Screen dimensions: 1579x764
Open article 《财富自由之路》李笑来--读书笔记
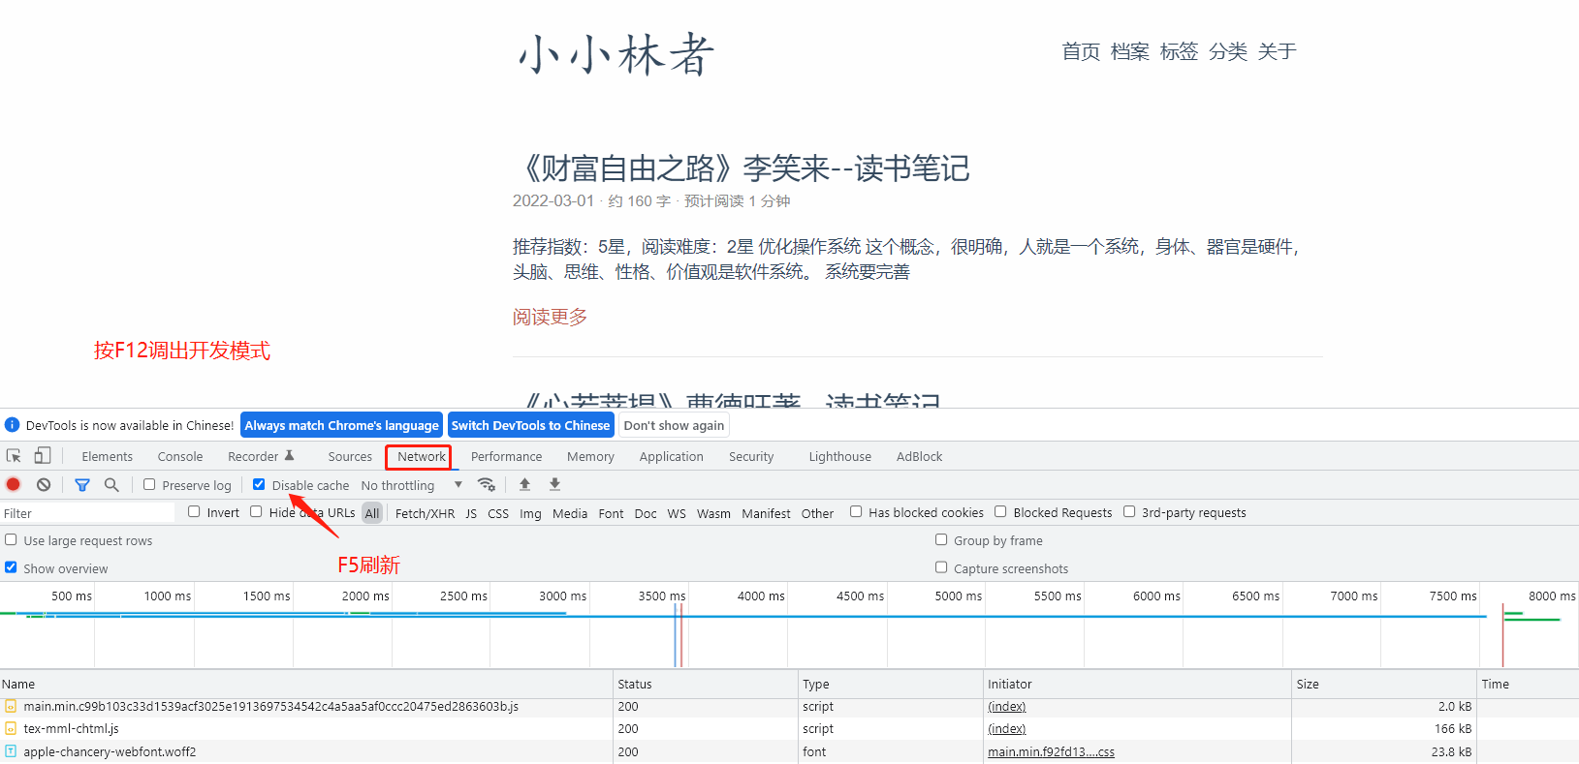click(742, 168)
